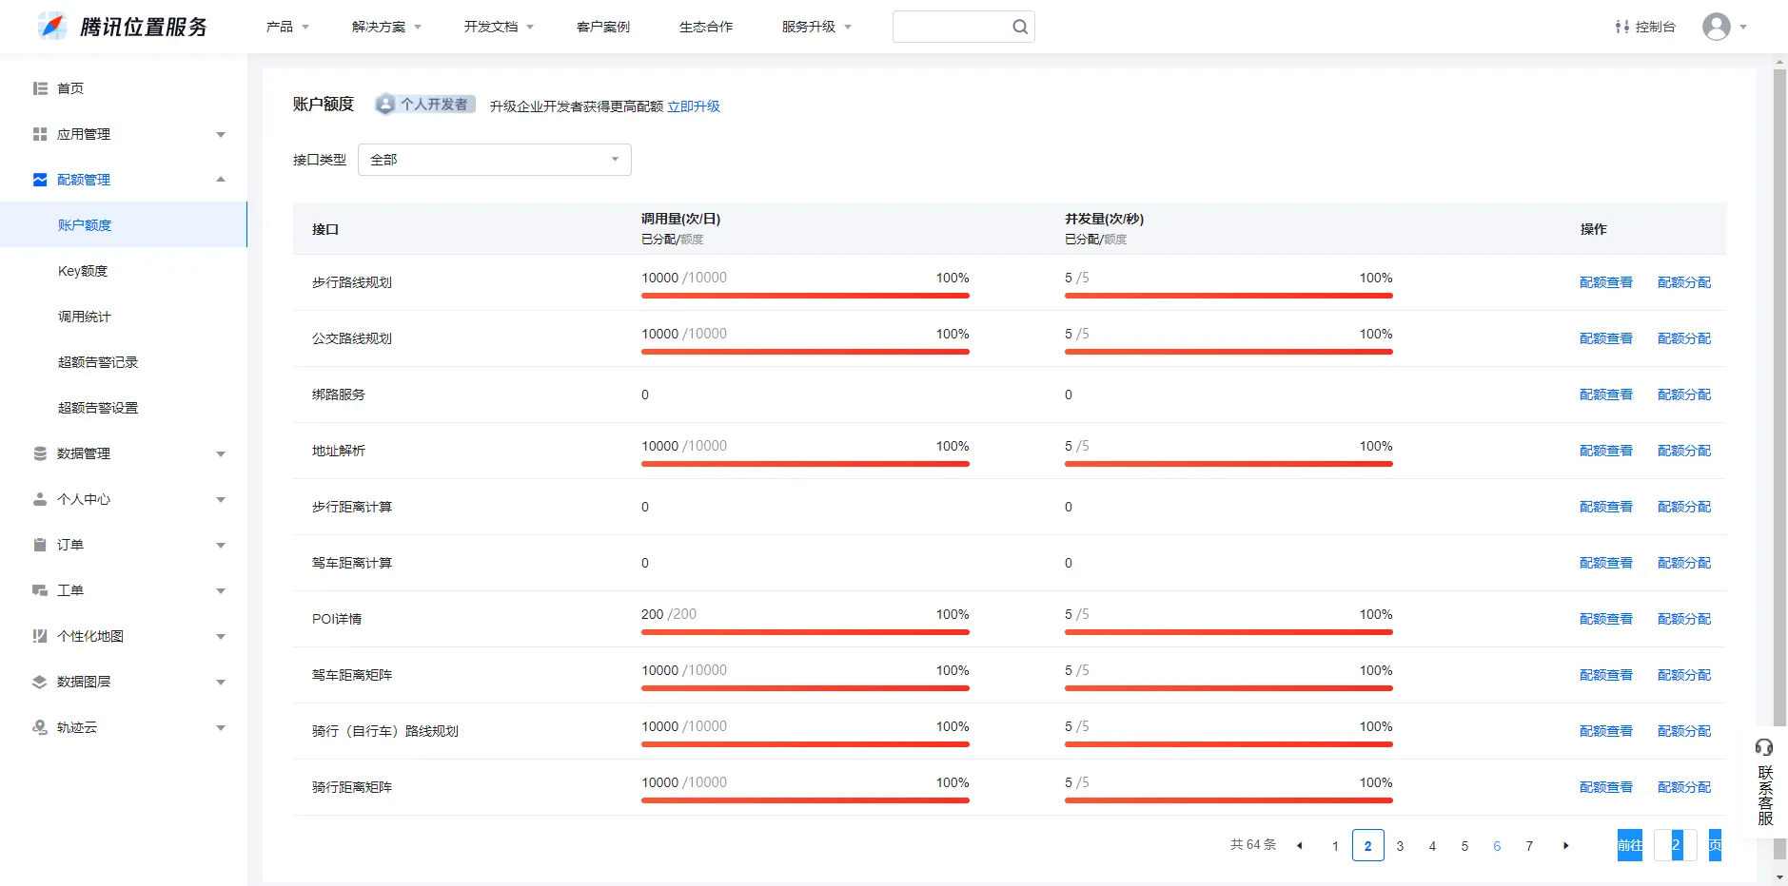Image resolution: width=1788 pixels, height=886 pixels.
Task: Click the top search input field
Action: [964, 27]
